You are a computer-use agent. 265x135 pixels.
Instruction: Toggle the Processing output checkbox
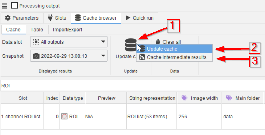point(14,6)
